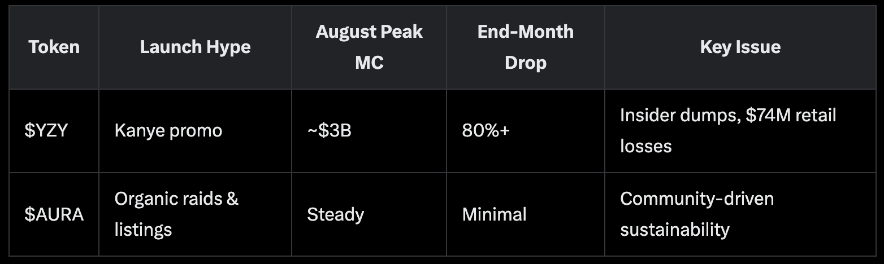
Task: Click the Kanye promo cell
Action: 168,131
